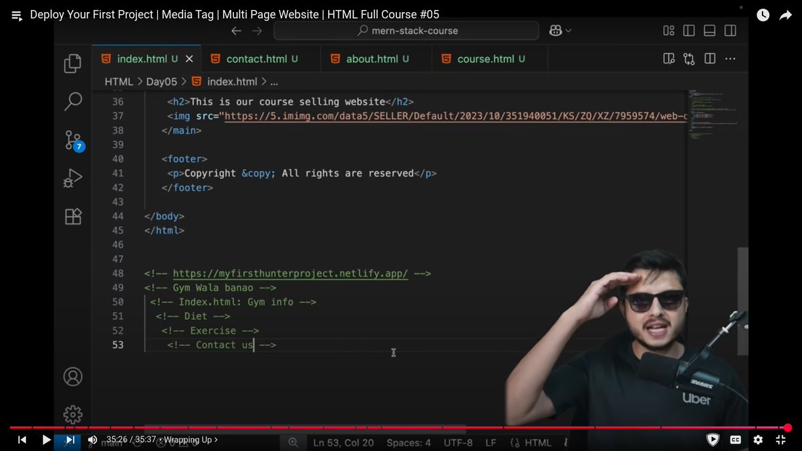Open the Copilot icon in the title bar
Image resolution: width=802 pixels, height=451 pixels.
555,31
